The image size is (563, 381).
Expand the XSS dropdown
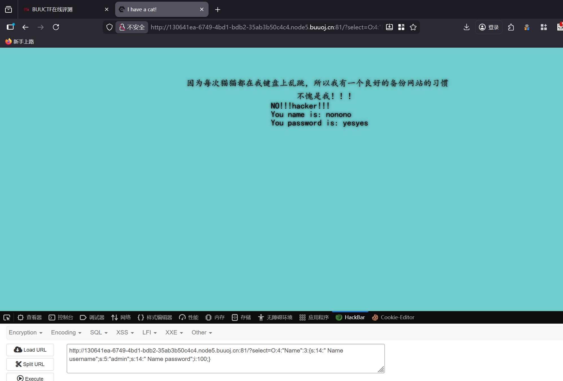pos(125,332)
